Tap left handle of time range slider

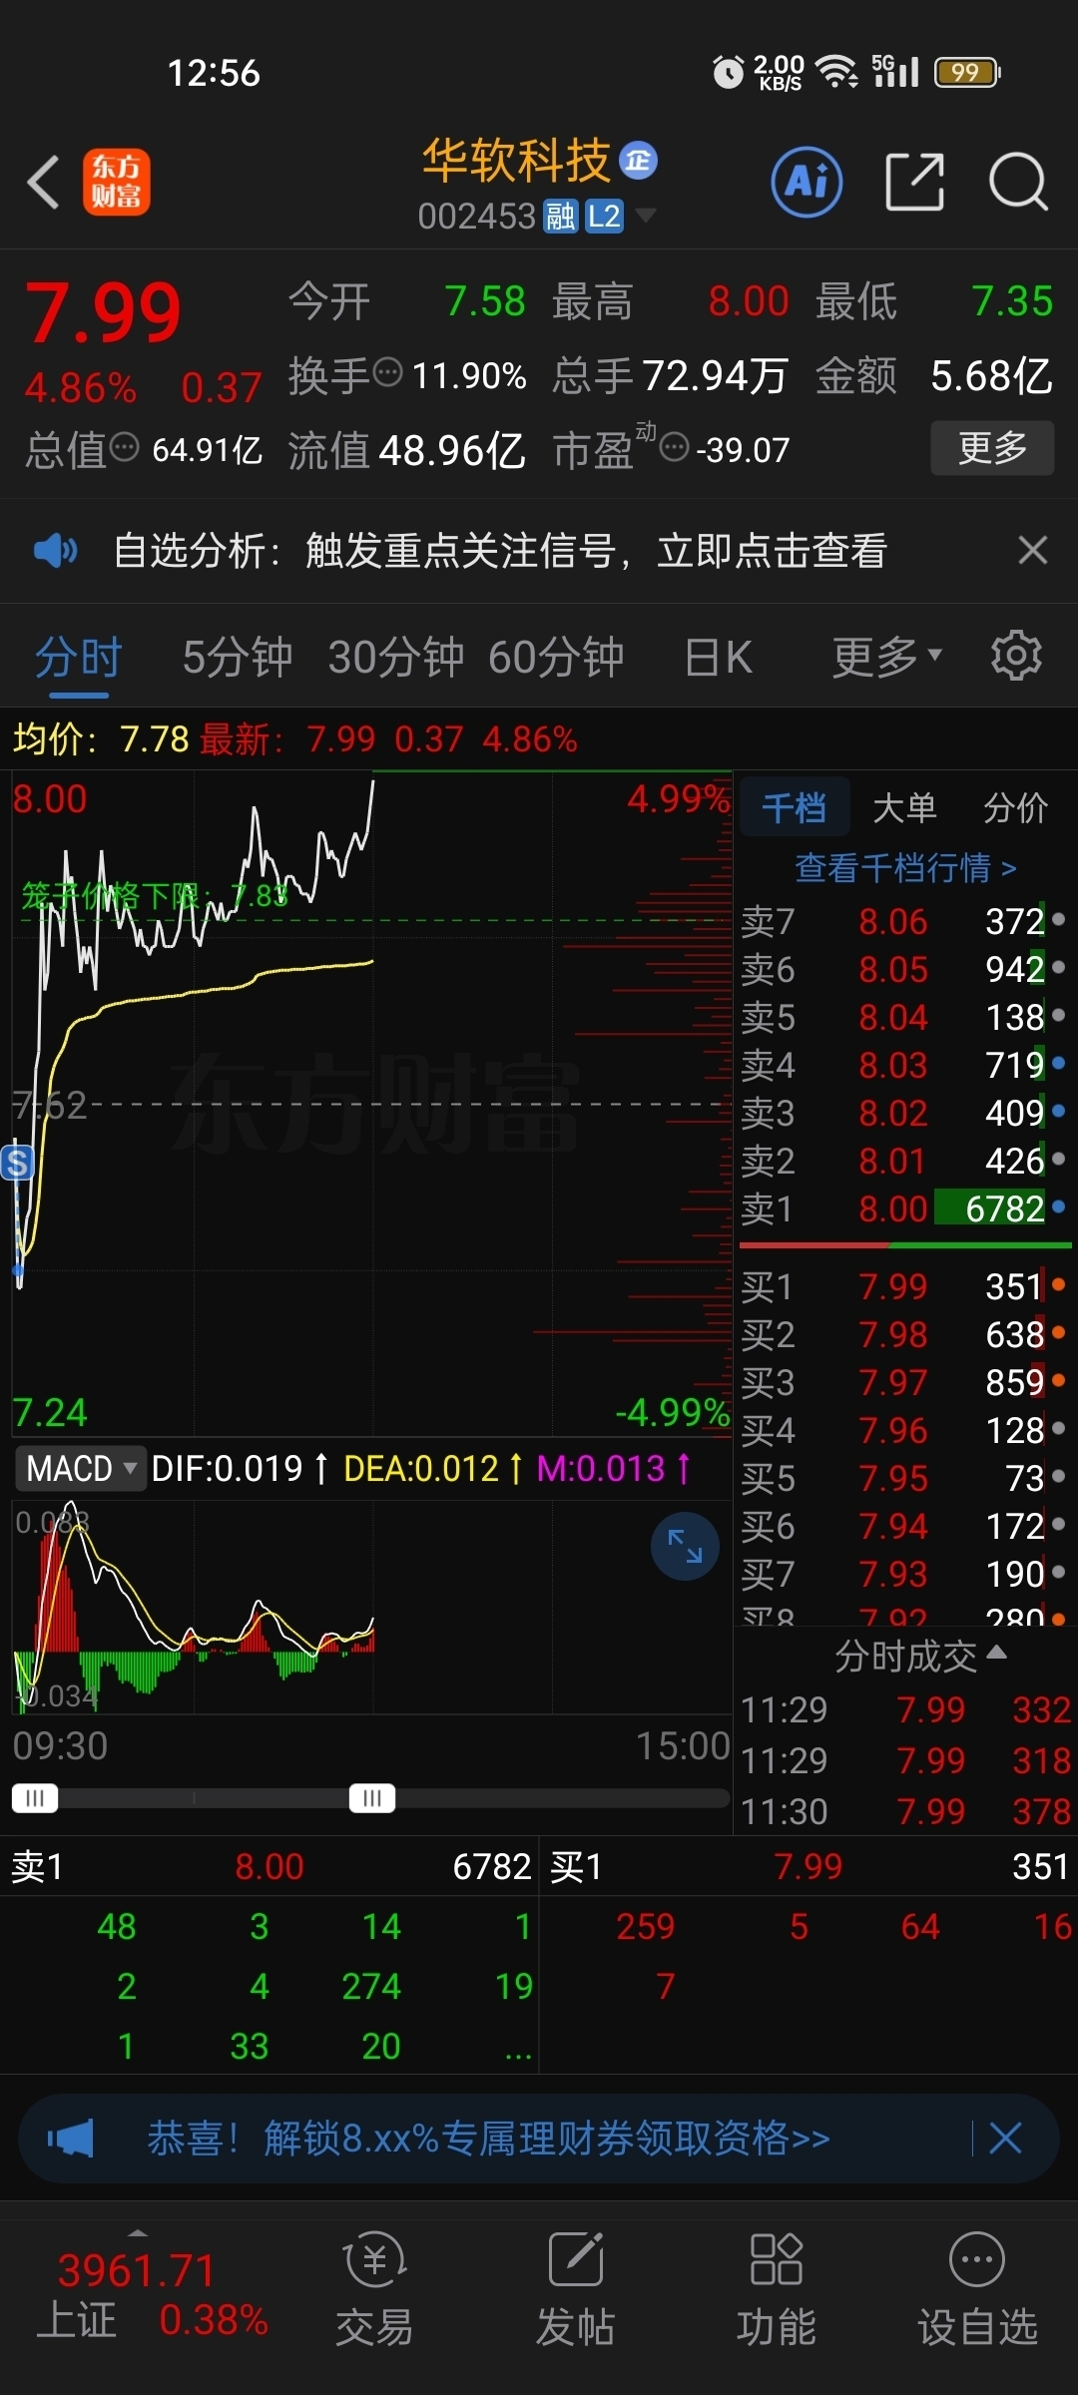[35, 1798]
